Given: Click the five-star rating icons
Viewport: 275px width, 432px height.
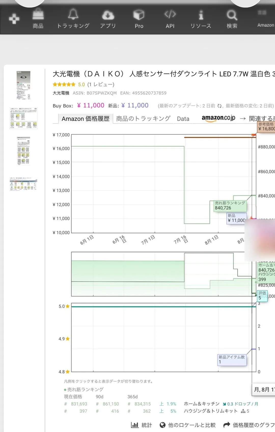Looking at the screenshot, I should [x=64, y=84].
